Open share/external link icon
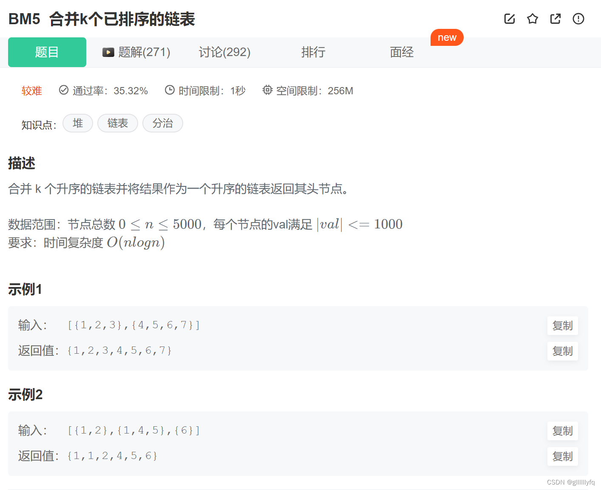This screenshot has width=601, height=490. coord(555,19)
